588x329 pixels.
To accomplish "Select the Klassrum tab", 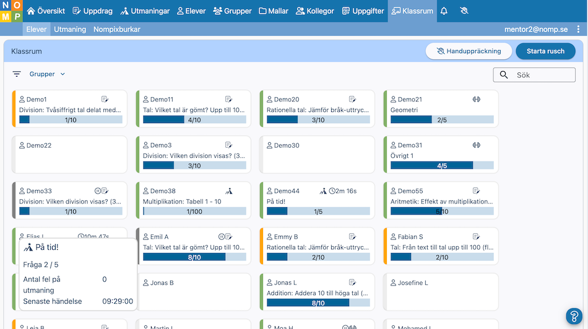I will click(412, 11).
